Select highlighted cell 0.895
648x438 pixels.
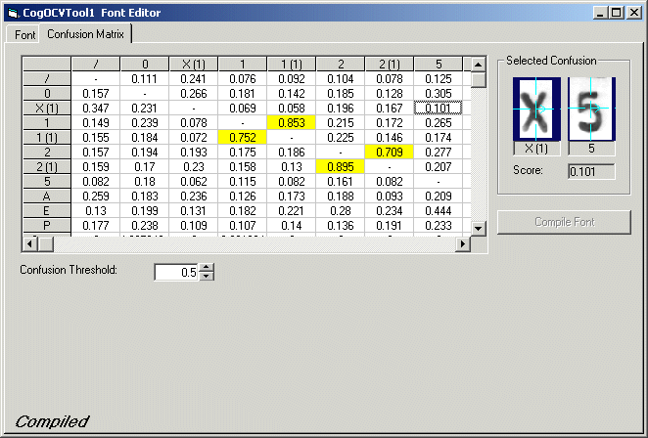tap(341, 167)
